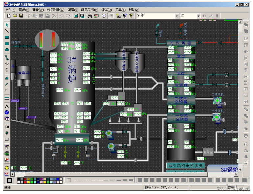This screenshot has height=194, width=253.
Task: Click the horizontal scrollbar left arrow
Action: pyautogui.click(x=12, y=174)
